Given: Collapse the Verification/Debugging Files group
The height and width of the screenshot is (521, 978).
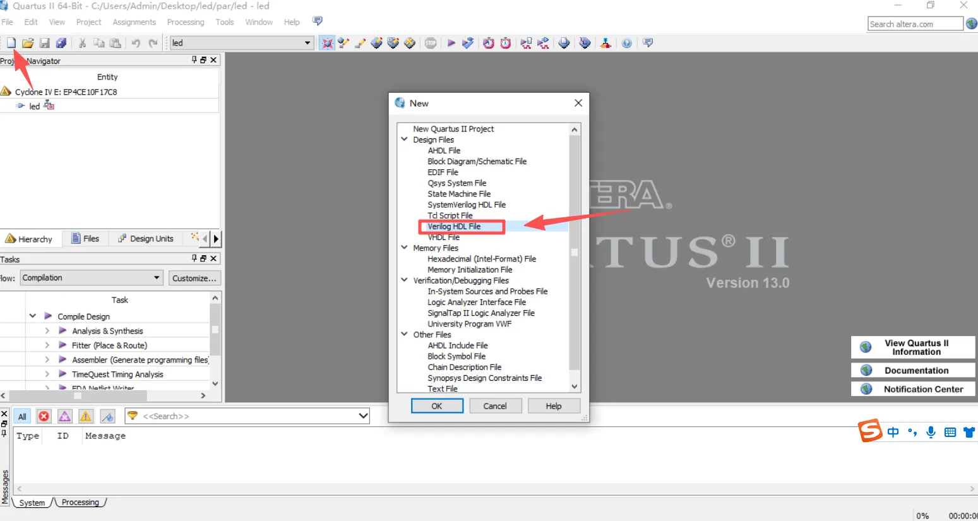Looking at the screenshot, I should (x=404, y=280).
